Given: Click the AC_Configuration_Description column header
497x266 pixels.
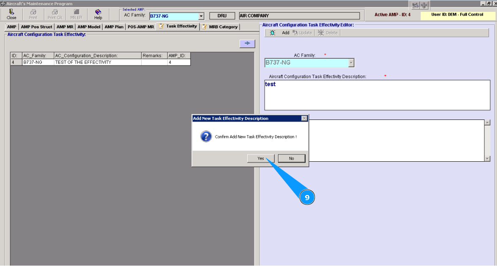Looking at the screenshot, I should click(x=98, y=56).
